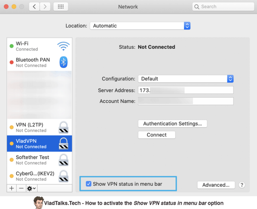Open the gear action menu
The width and height of the screenshot is (257, 209).
click(31, 188)
